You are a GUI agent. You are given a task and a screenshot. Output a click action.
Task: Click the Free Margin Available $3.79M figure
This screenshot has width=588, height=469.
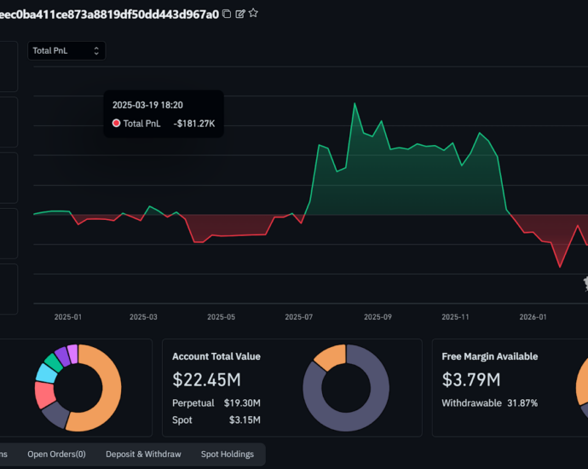(x=471, y=379)
